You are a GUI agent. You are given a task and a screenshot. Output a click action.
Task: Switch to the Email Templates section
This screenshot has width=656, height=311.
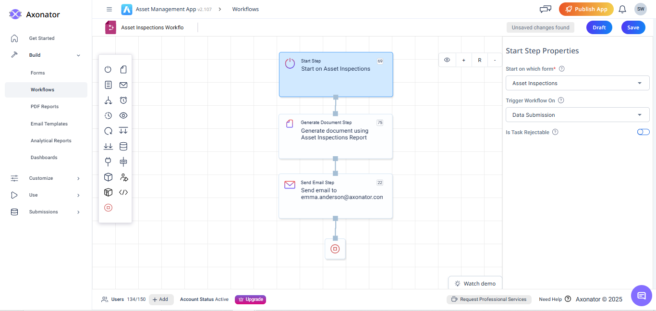[49, 124]
